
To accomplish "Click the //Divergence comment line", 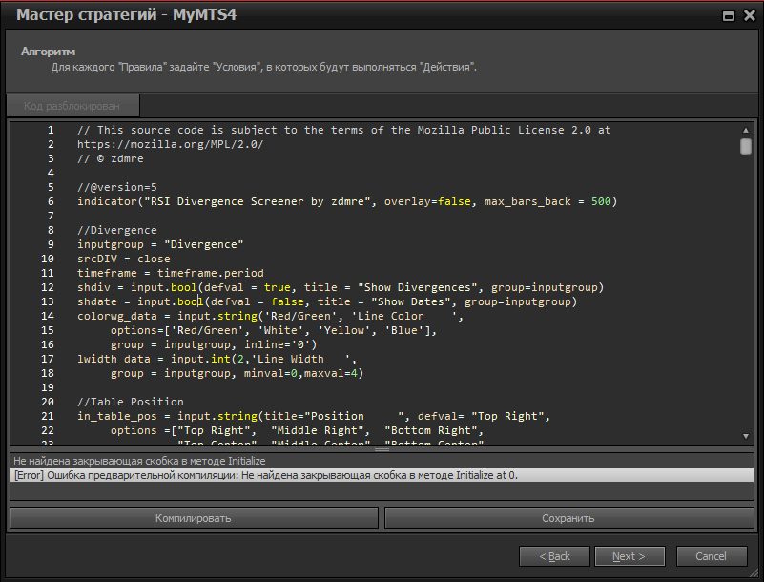I will [x=117, y=230].
